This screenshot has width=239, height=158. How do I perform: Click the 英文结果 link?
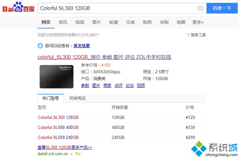click(82, 46)
